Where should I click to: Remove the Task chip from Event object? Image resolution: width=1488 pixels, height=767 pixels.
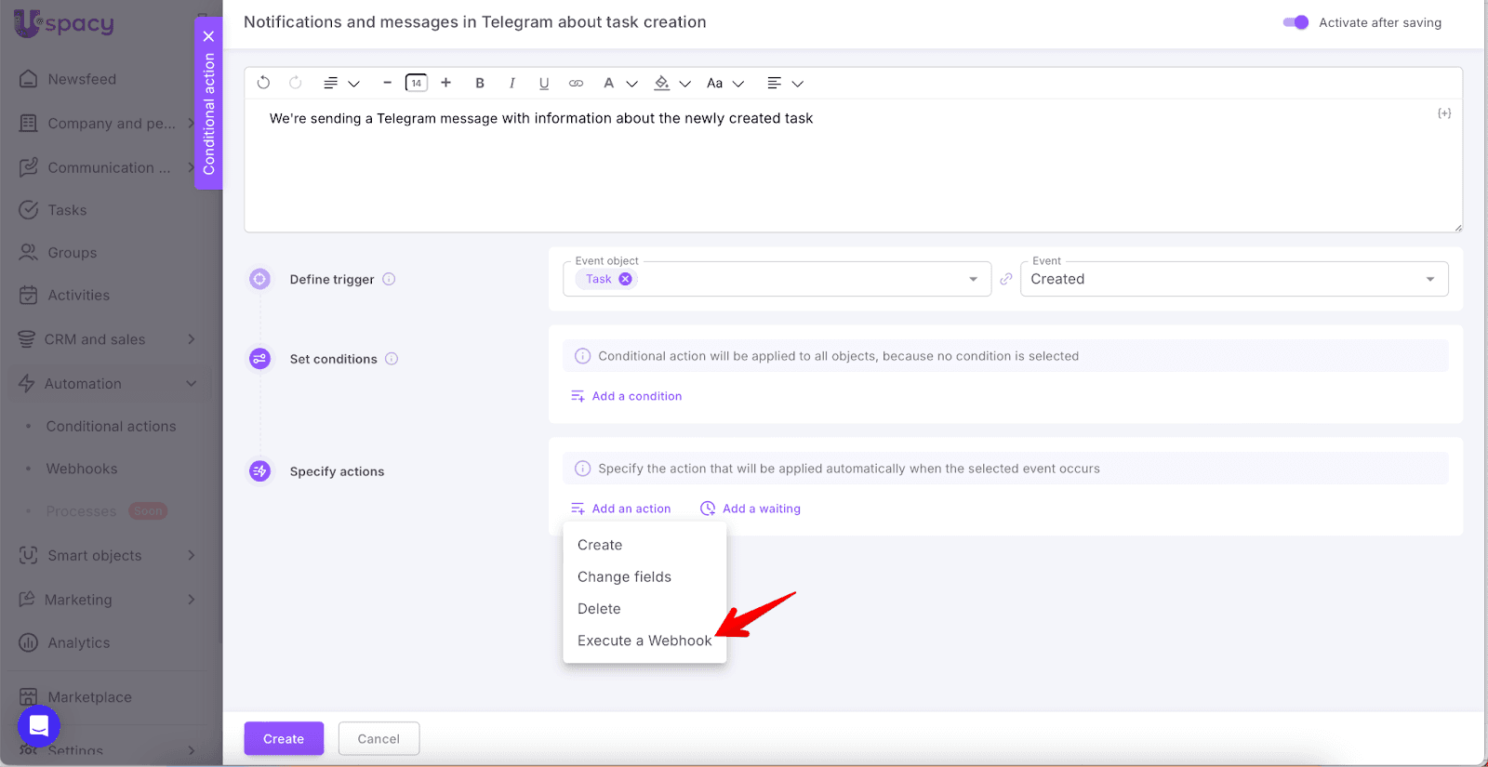pyautogui.click(x=626, y=279)
